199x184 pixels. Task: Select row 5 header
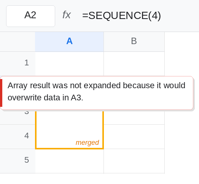click(x=18, y=161)
